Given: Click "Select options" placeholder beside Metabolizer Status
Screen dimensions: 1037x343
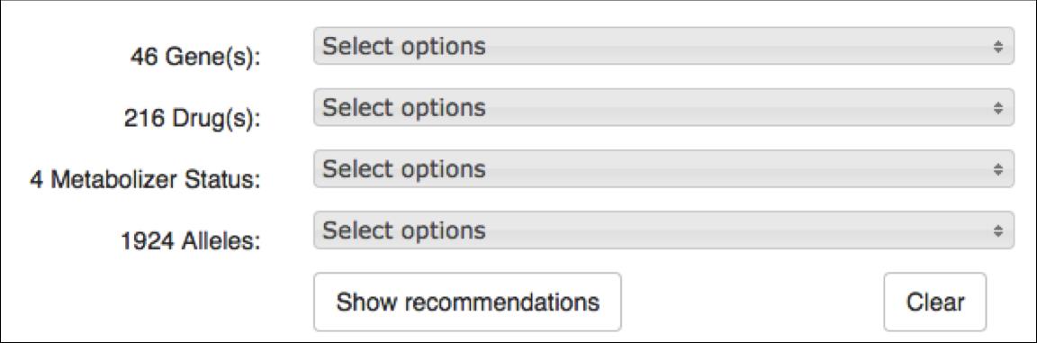Looking at the screenshot, I should pyautogui.click(x=403, y=168).
